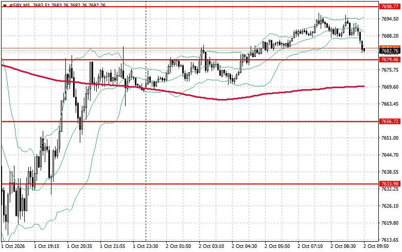Click the 7644.70 price axis value

coord(390,155)
